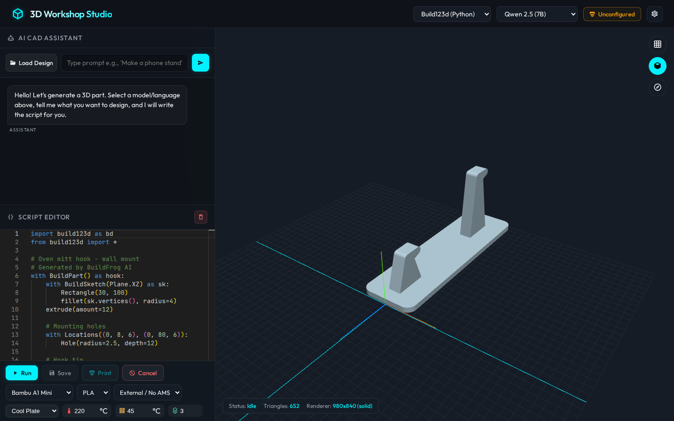Click the layers count icon
Screen dimensions: 674x421
[x=175, y=411]
